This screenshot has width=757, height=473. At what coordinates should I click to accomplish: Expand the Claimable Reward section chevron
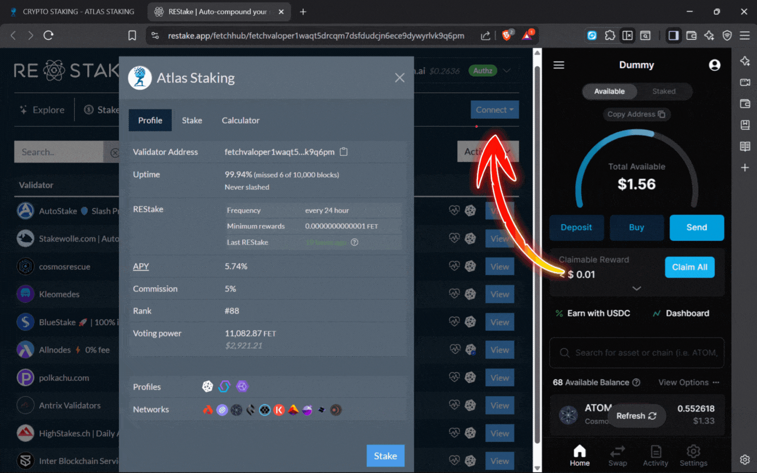(637, 288)
